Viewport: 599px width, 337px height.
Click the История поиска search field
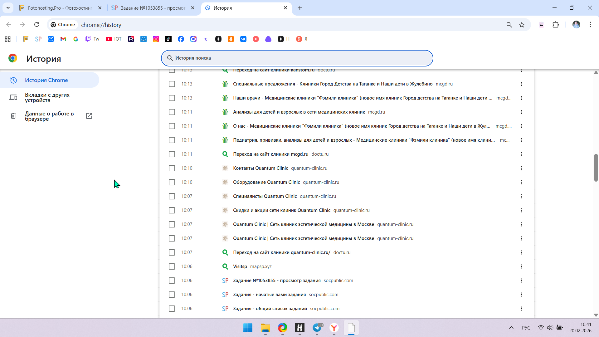296,58
